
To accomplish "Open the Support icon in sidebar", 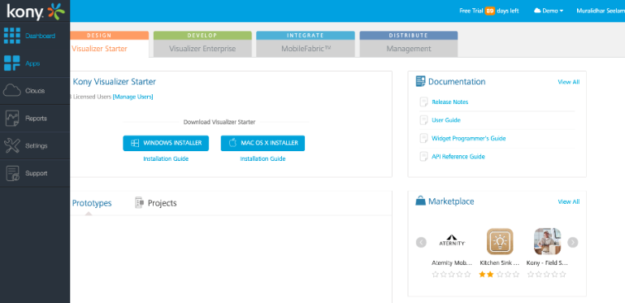I will (x=12, y=173).
